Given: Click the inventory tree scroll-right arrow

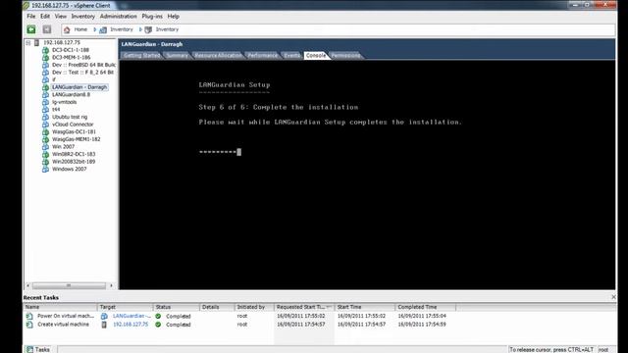Looking at the screenshot, I should (111, 285).
